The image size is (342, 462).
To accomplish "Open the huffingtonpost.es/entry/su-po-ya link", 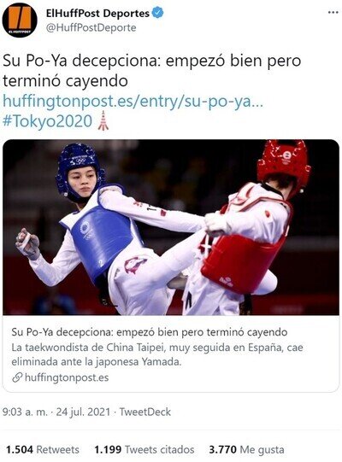I will (133, 101).
